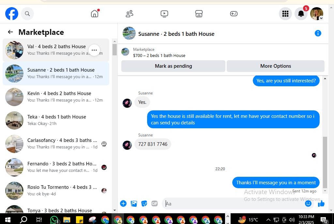Open the notifications bell
Screen dimensions: 334x224
coord(301,14)
